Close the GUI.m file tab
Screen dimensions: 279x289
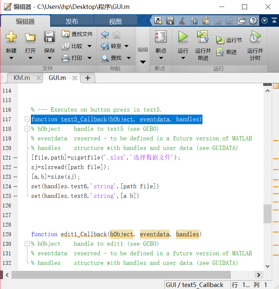[75, 78]
